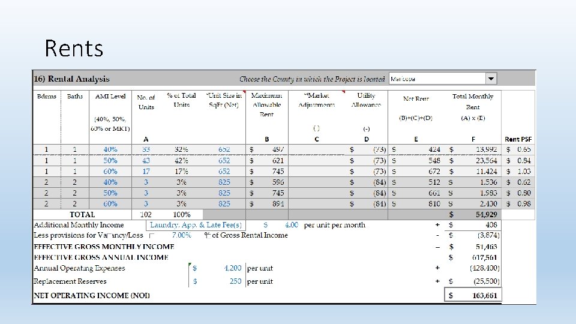Click the 1.03 Rent PSF value
This screenshot has height=324, width=576.
pos(524,172)
